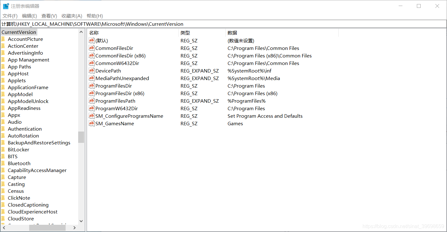This screenshot has width=447, height=232.
Task: Click the icon beside CommonFilesDir (x86)
Action: [x=91, y=56]
